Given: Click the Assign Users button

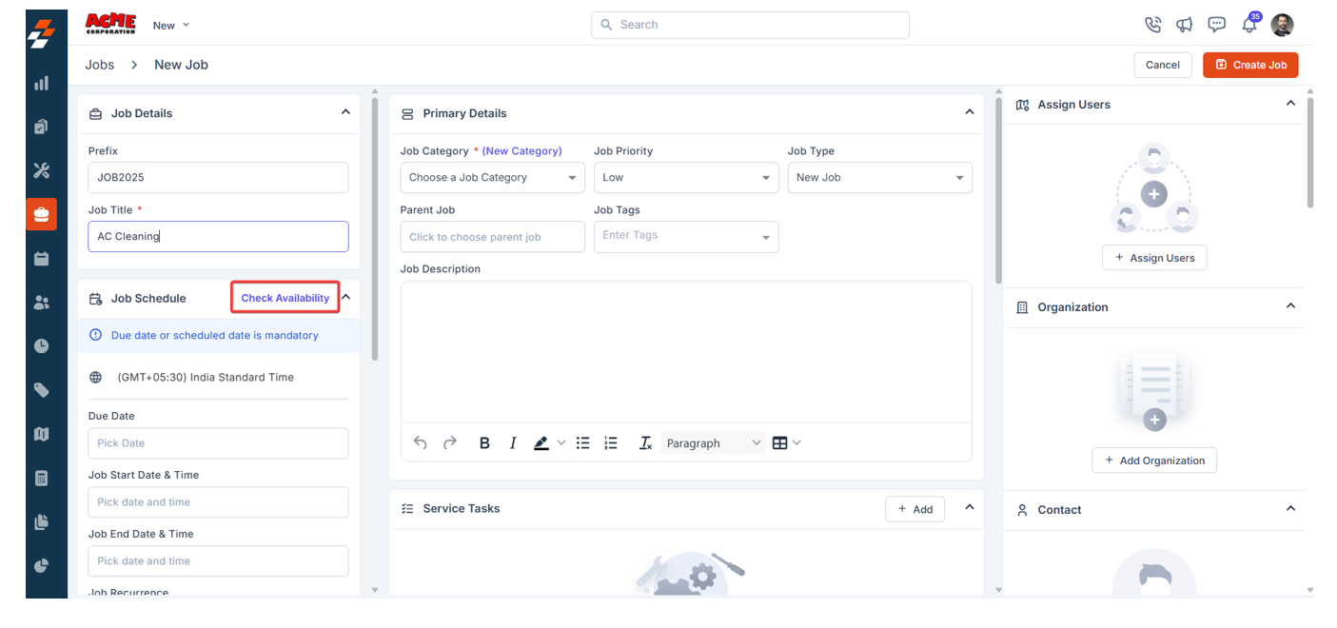Looking at the screenshot, I should click(1154, 258).
